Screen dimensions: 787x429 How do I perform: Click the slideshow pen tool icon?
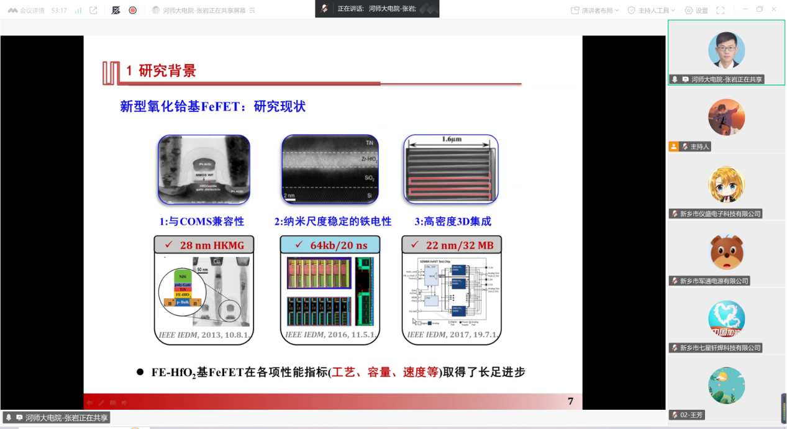(101, 403)
